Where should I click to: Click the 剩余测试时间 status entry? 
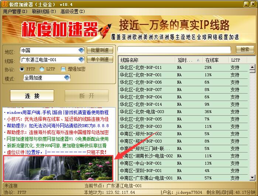coord(231,192)
